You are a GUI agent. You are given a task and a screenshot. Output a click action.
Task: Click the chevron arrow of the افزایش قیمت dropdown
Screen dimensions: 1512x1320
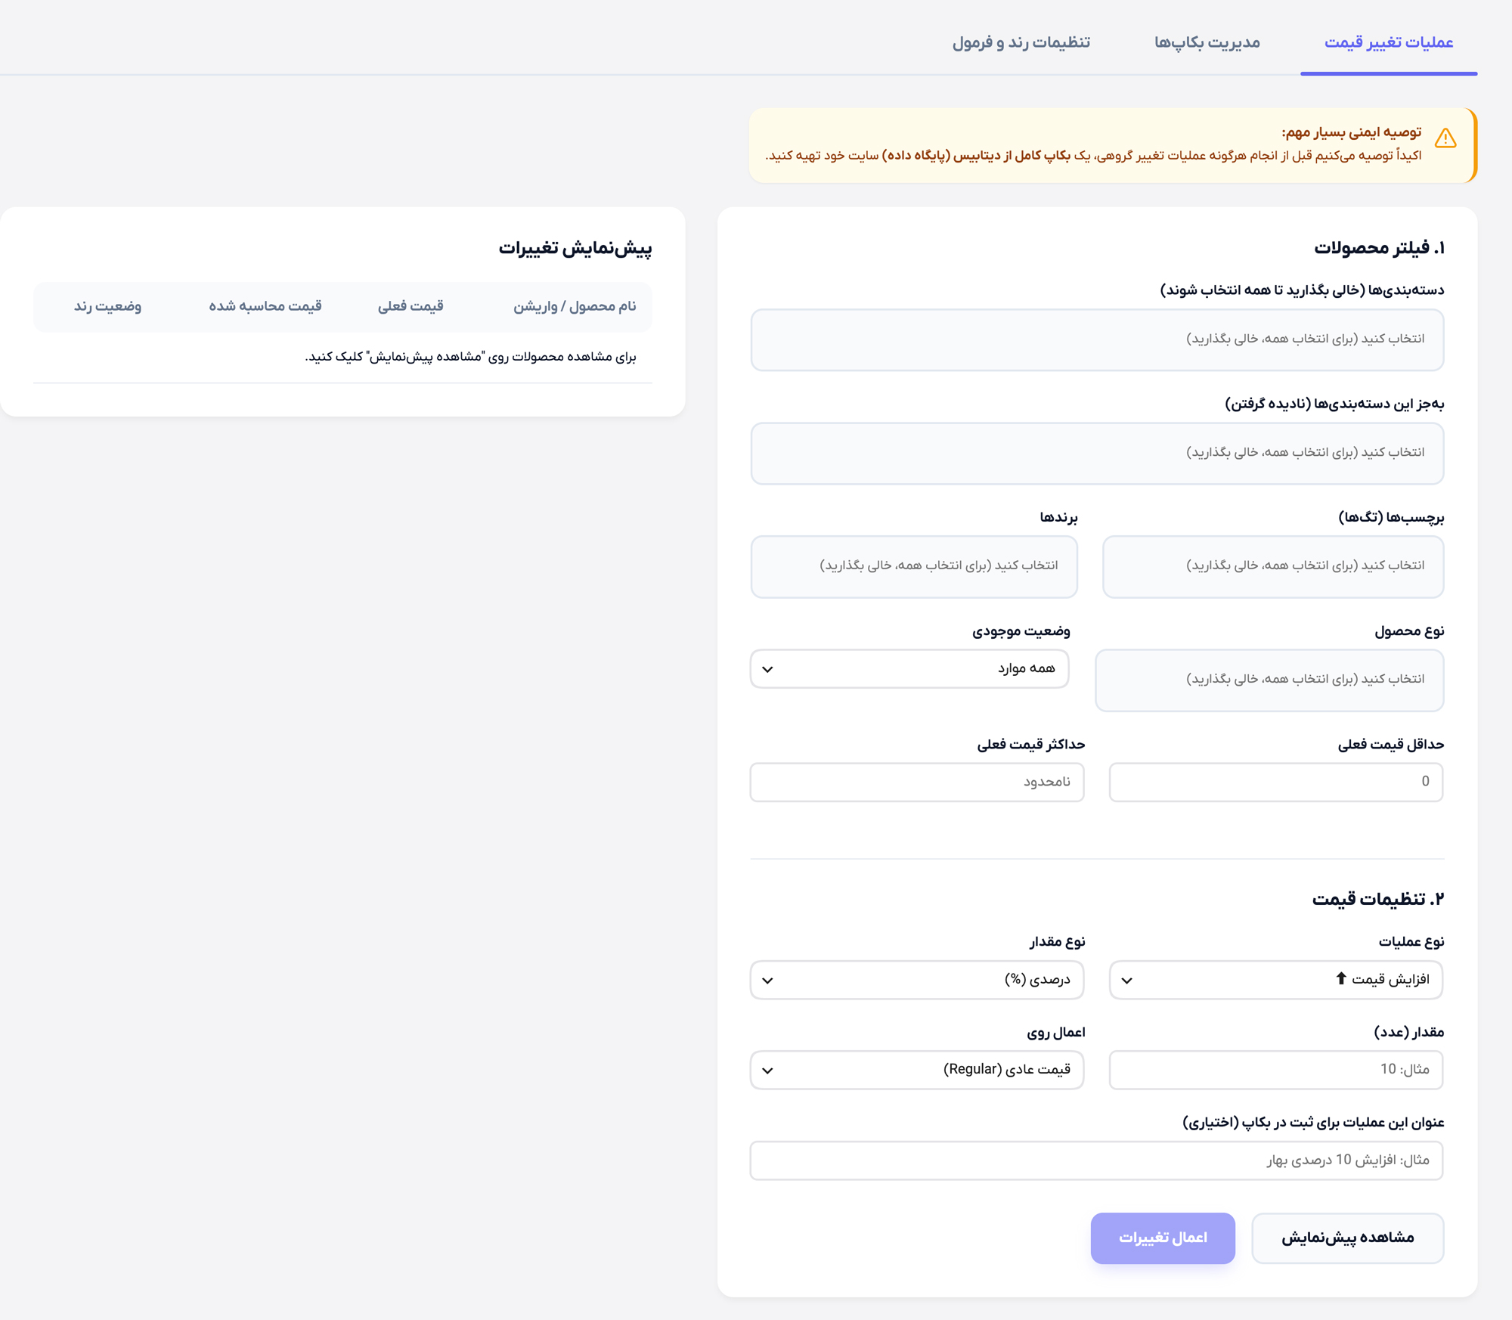pos(1126,981)
